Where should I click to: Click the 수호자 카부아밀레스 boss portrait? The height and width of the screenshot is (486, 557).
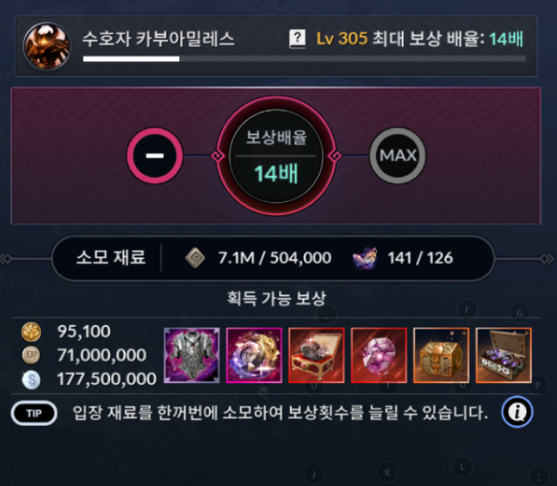(47, 46)
